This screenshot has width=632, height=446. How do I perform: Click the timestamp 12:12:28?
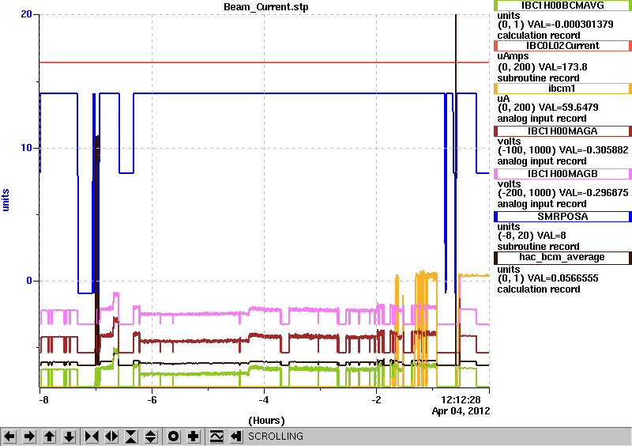pyautogui.click(x=461, y=400)
